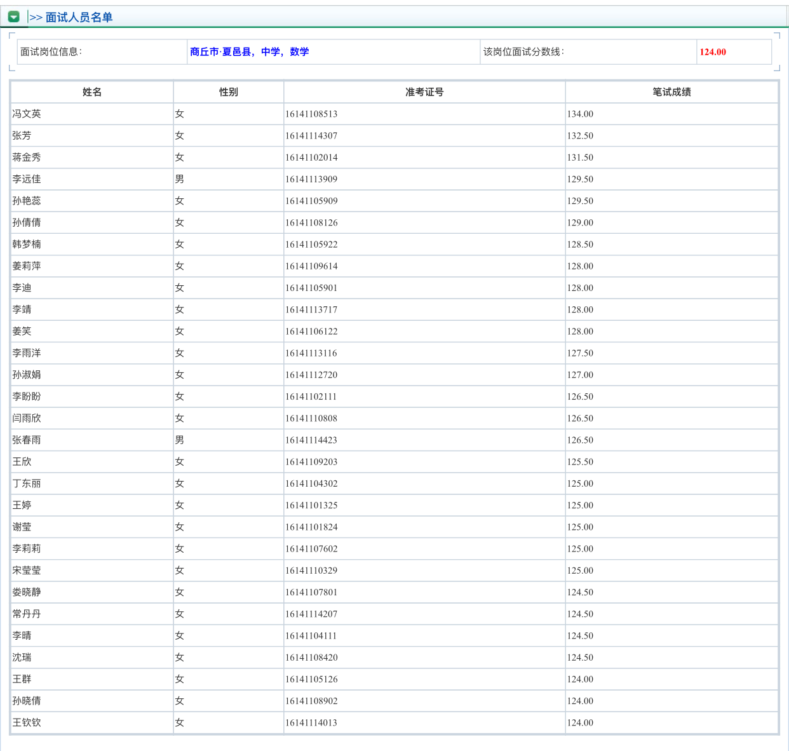Viewport: 789px width, 751px height.
Task: Click the 姓名 column header
Action: 92,92
